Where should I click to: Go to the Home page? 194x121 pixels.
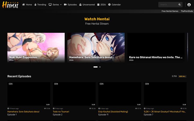coord(27,5)
